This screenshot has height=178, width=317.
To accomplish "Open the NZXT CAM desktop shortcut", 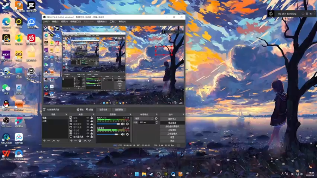I will click(6, 56).
